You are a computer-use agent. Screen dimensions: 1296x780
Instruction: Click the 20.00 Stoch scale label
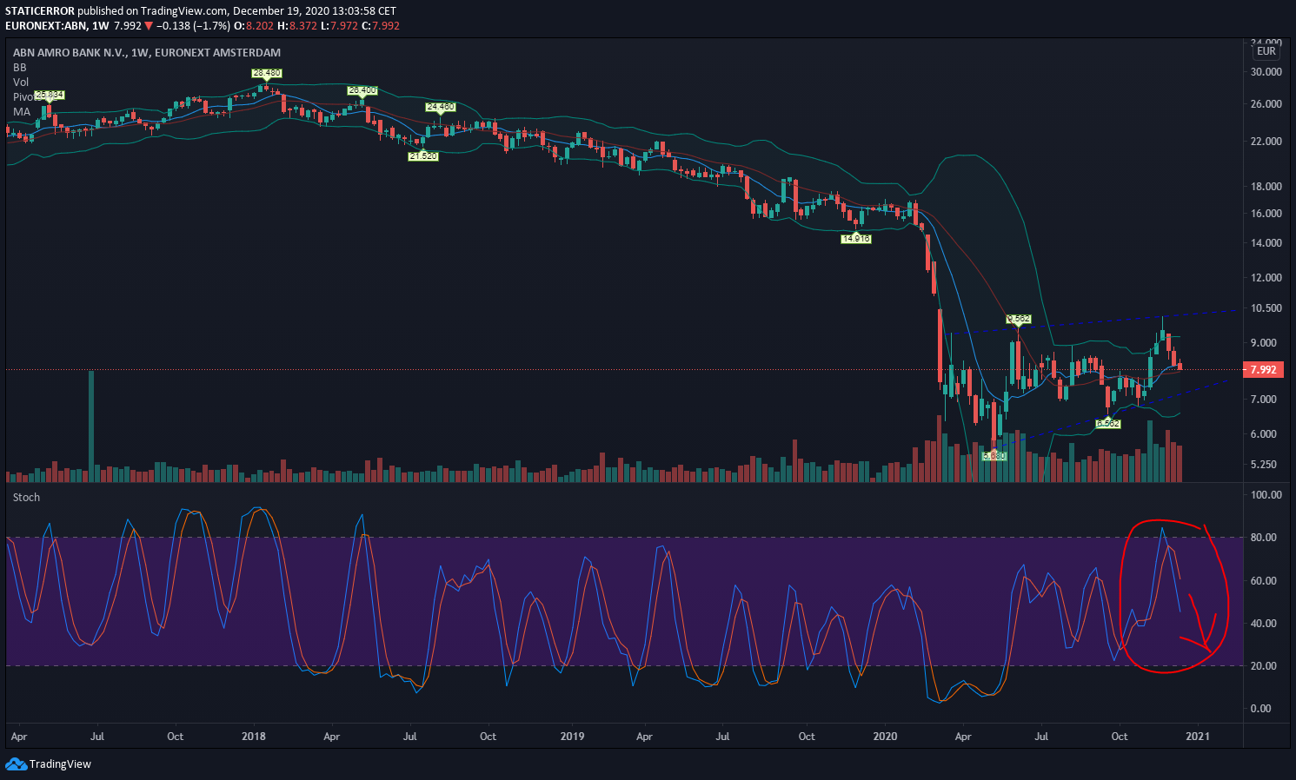coord(1264,665)
